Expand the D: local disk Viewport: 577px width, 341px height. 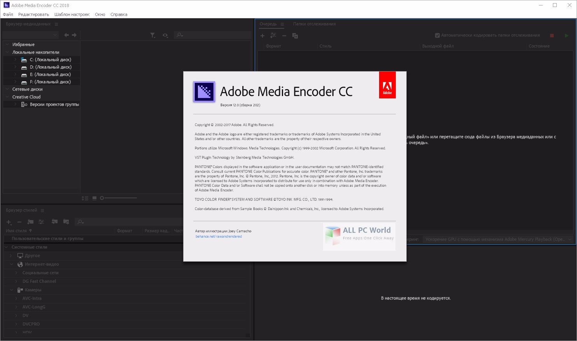tap(15, 67)
